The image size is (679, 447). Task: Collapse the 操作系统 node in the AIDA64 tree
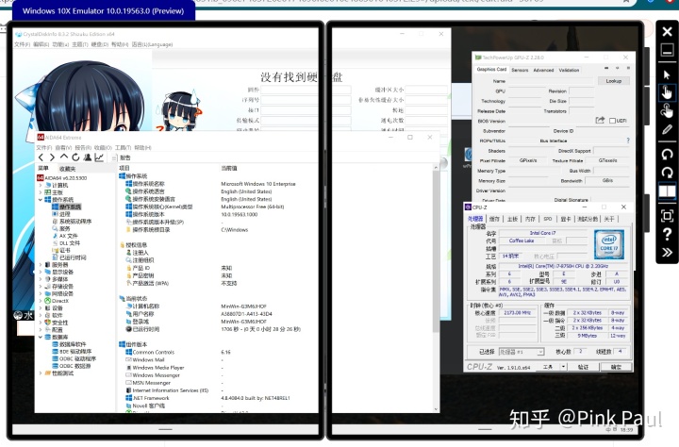pos(41,200)
